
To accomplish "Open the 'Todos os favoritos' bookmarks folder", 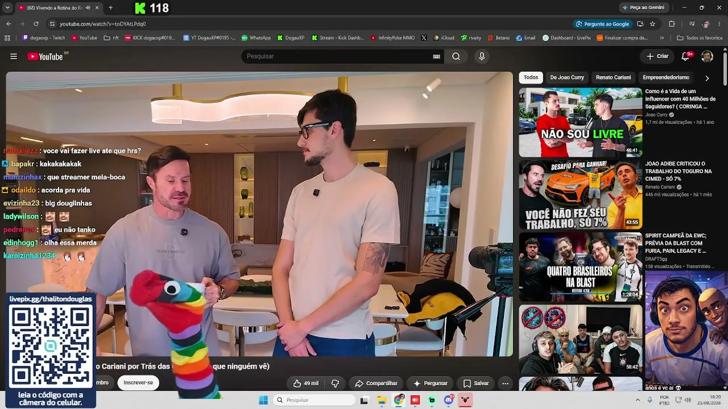I will pos(700,38).
